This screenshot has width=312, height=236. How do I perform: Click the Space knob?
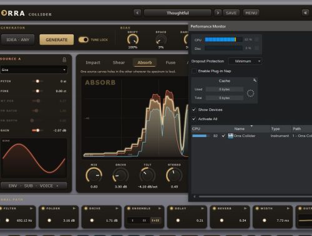pyautogui.click(x=161, y=39)
